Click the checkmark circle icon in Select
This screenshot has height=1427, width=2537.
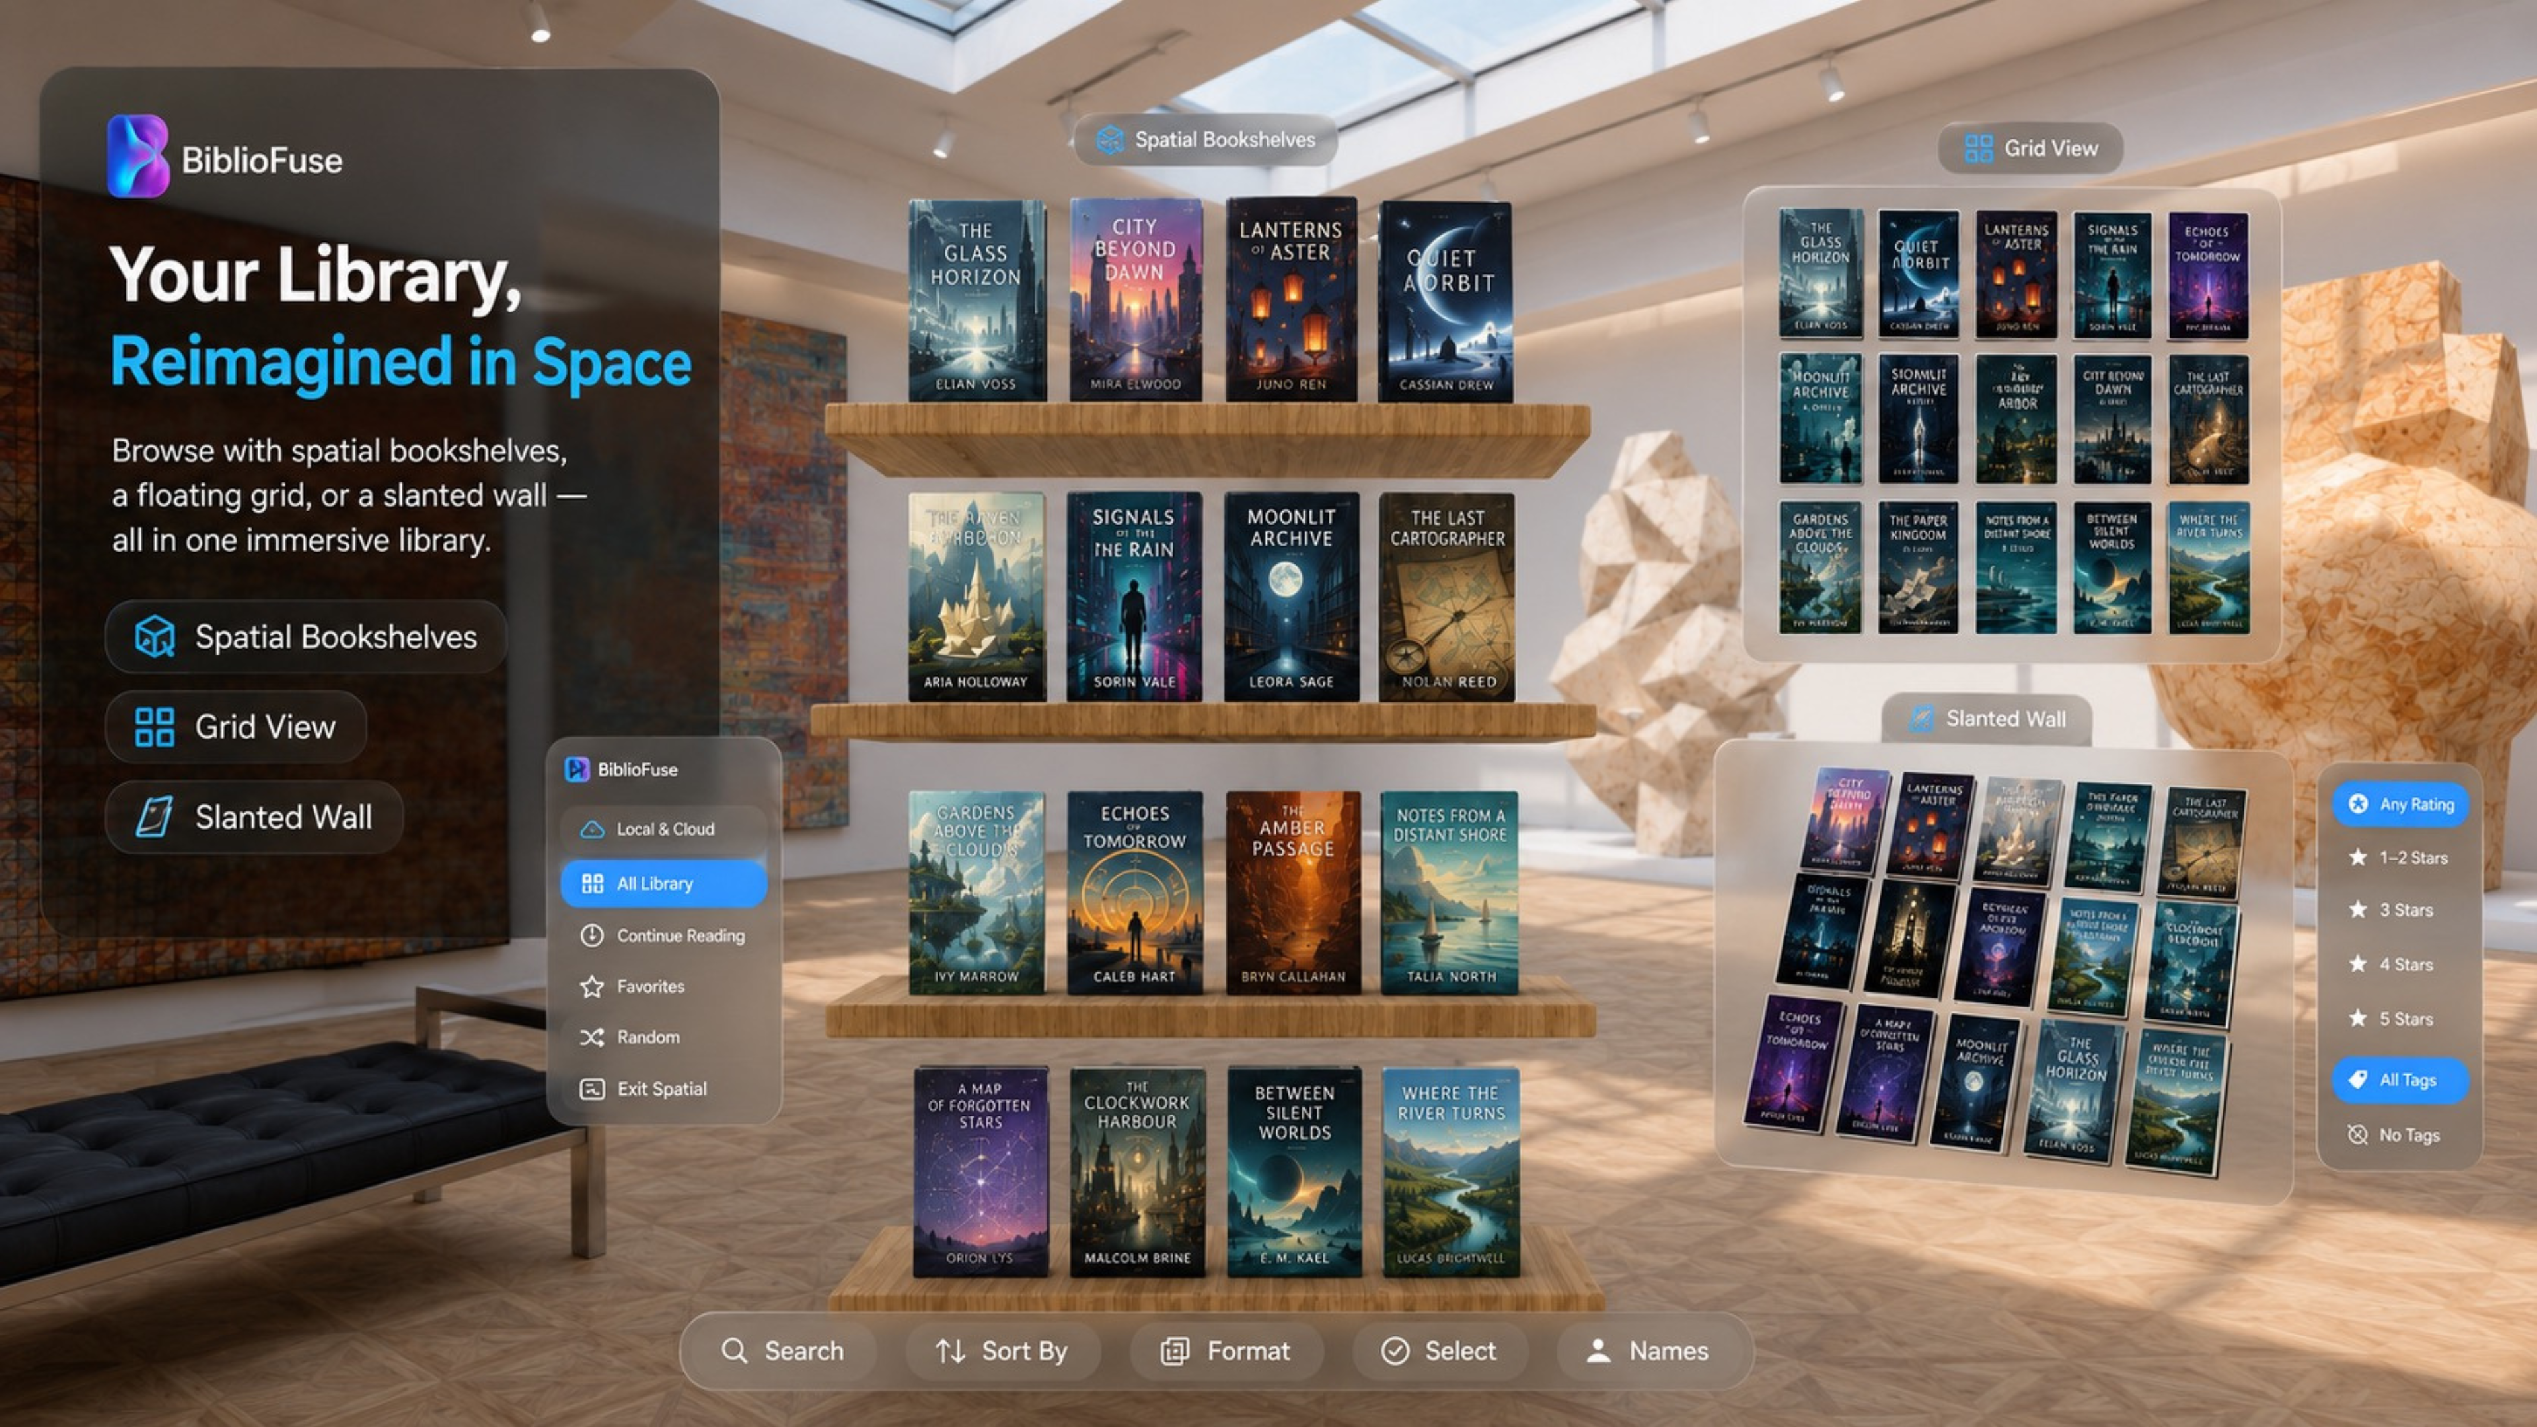[1395, 1351]
